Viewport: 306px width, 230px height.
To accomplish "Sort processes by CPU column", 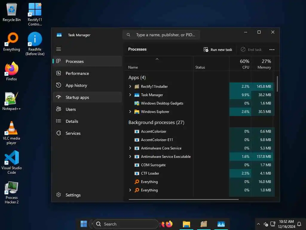I will pyautogui.click(x=240, y=64).
